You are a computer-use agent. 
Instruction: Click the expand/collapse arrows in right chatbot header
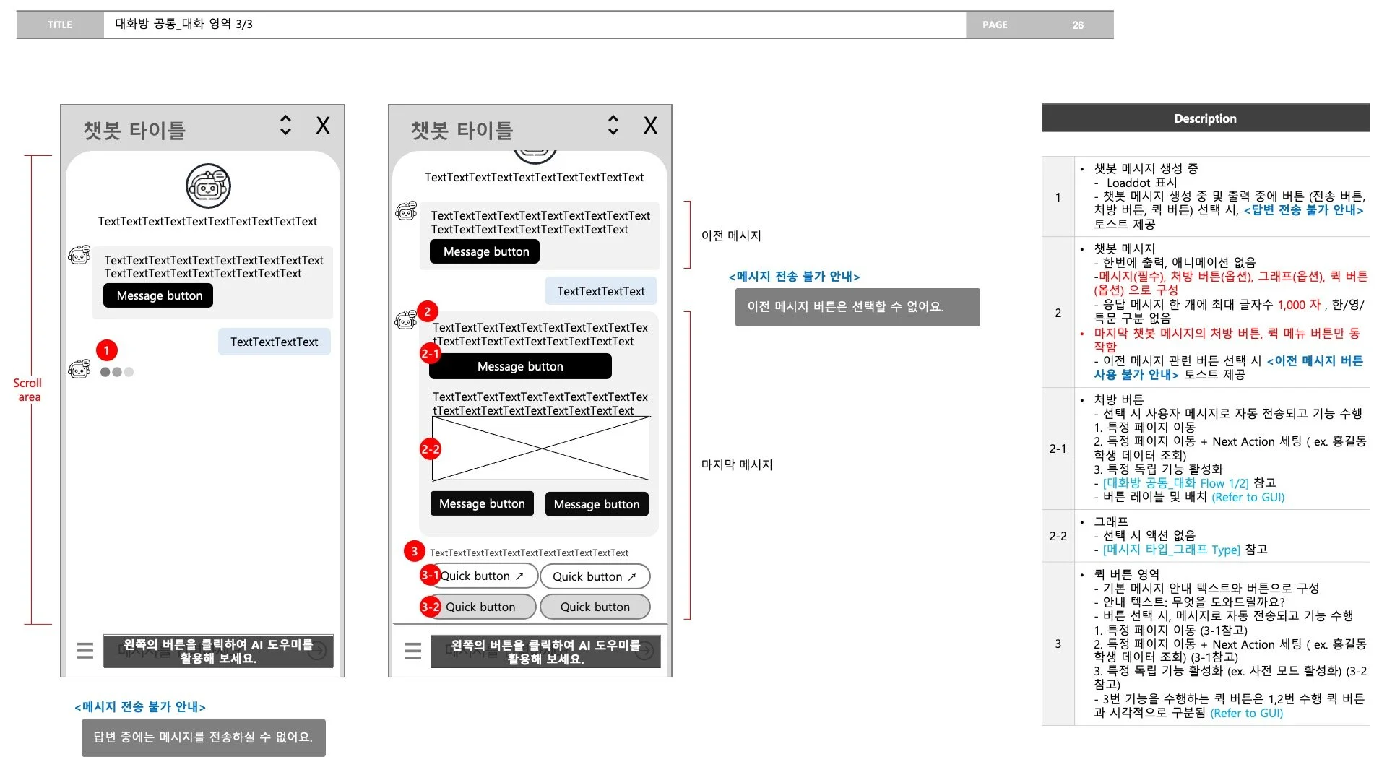pyautogui.click(x=613, y=126)
